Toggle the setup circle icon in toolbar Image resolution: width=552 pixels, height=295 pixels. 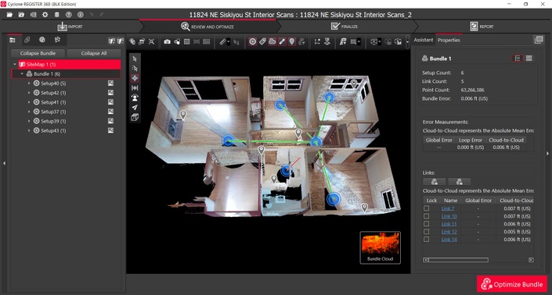point(252,41)
